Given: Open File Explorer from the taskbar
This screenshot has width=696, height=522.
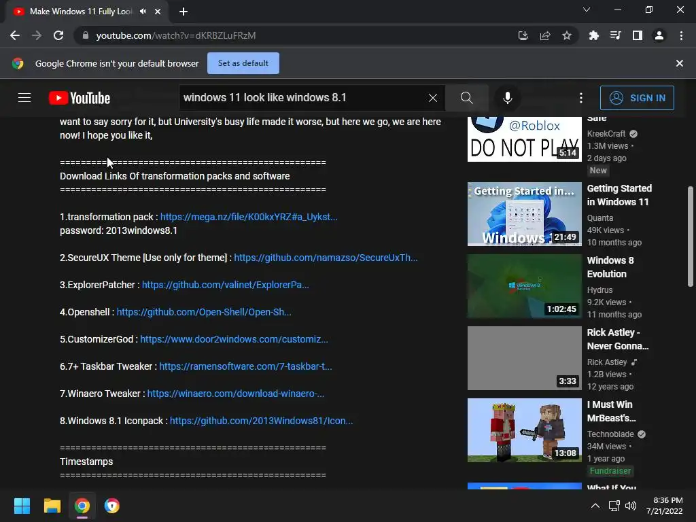Looking at the screenshot, I should [x=52, y=506].
